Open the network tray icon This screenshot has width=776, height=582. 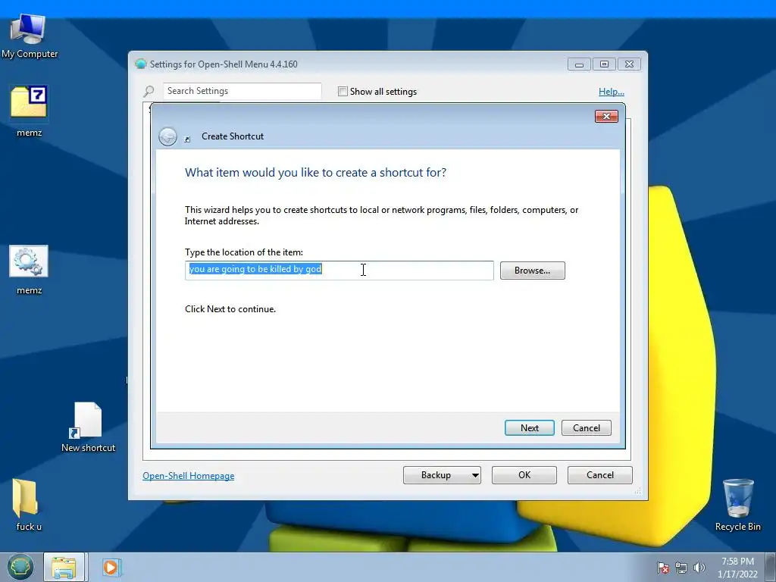(681, 568)
